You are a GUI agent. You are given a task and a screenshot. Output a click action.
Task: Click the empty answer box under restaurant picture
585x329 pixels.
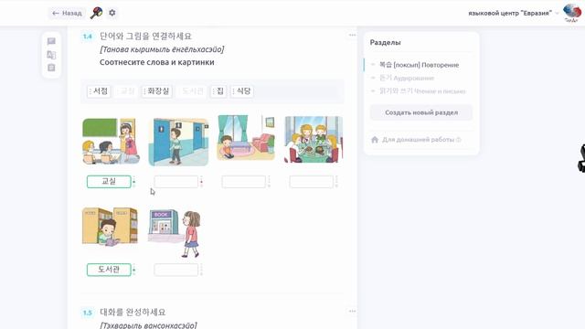[x=311, y=182]
